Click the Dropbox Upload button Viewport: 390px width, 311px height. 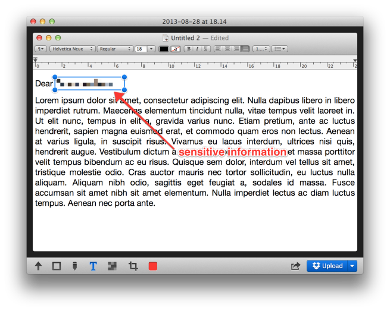click(x=327, y=266)
